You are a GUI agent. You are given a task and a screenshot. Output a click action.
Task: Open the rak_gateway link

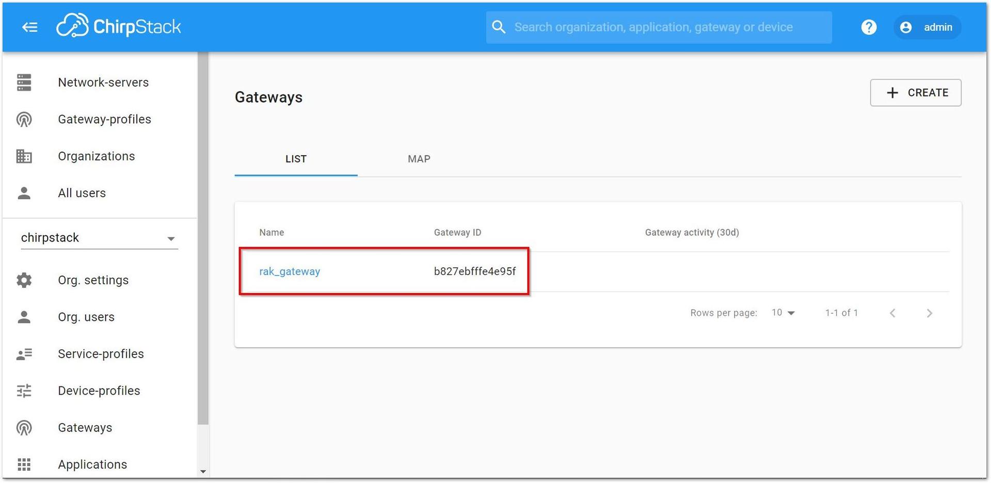tap(290, 271)
